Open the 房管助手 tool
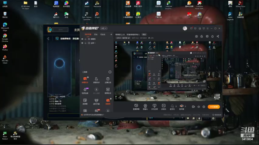The width and height of the screenshot is (259, 145). point(96,80)
